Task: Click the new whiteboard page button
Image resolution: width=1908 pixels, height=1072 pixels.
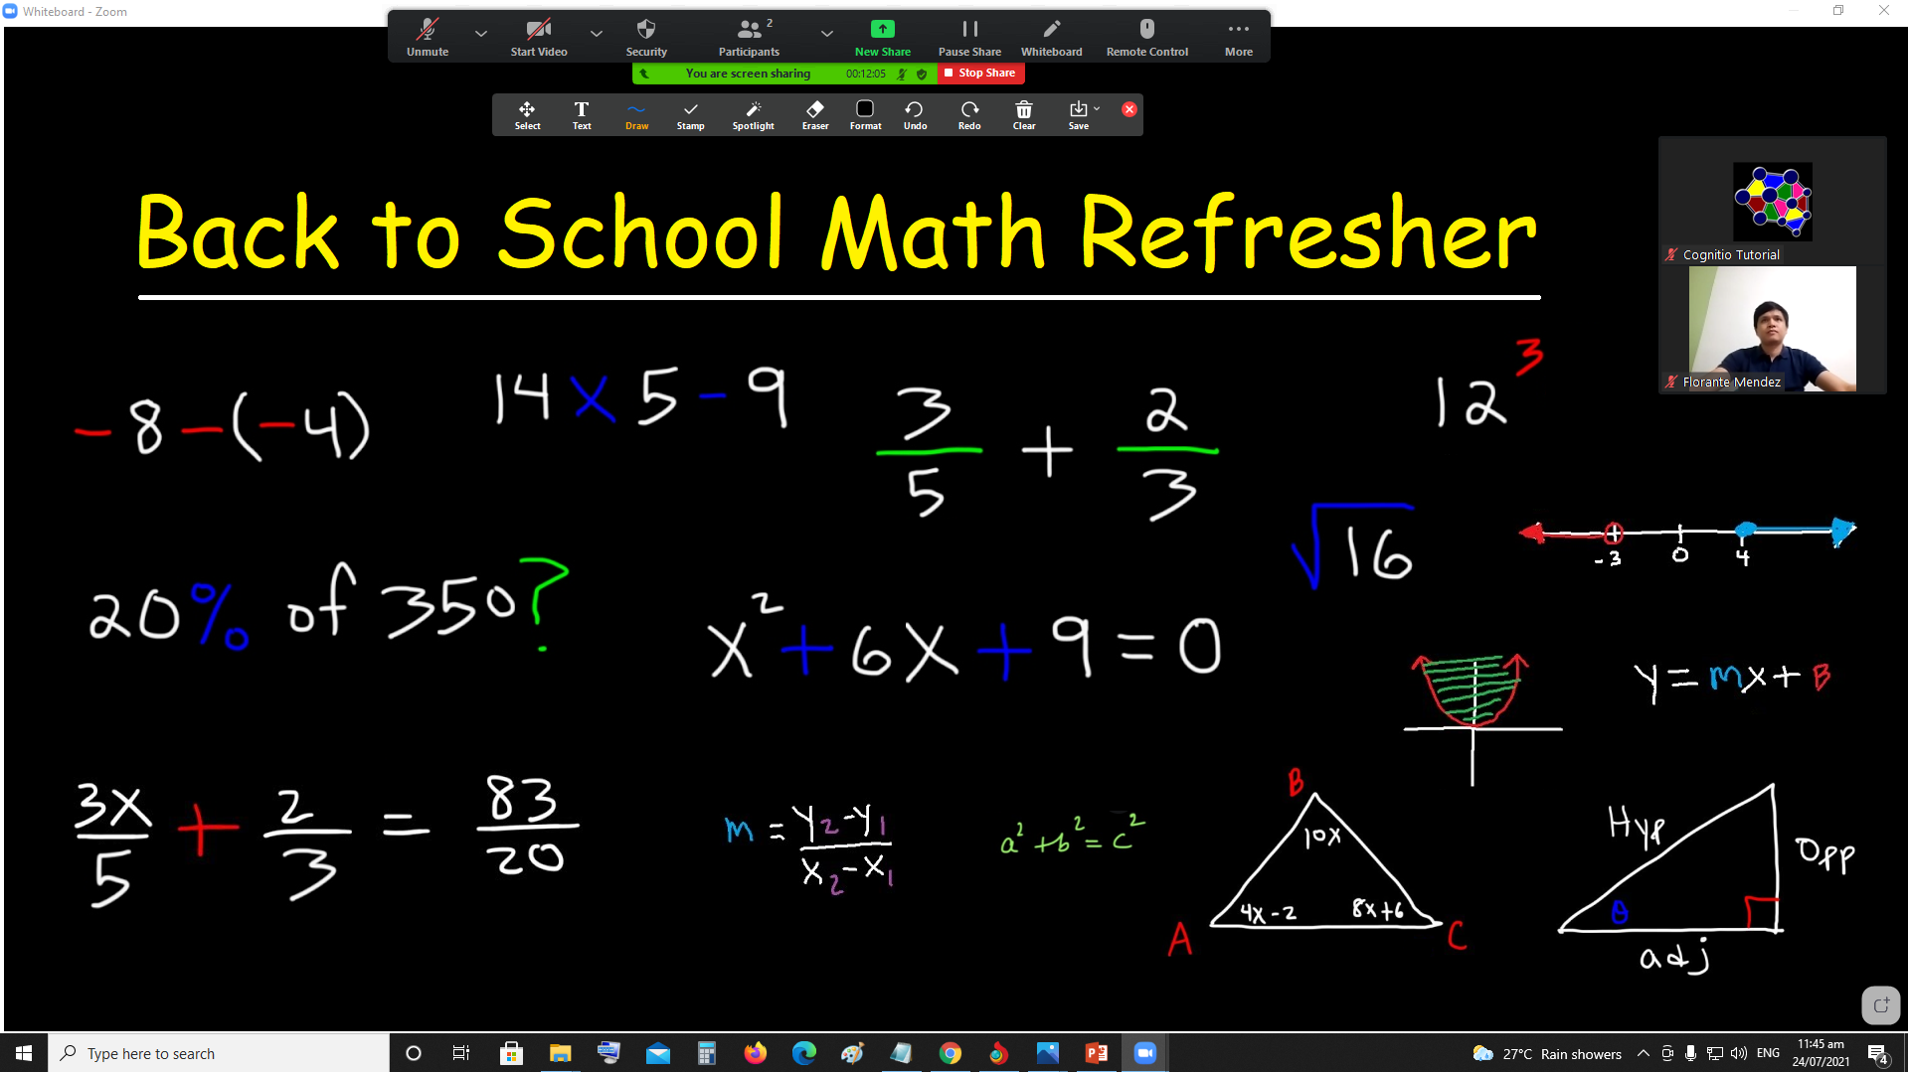Action: [x=1880, y=1005]
